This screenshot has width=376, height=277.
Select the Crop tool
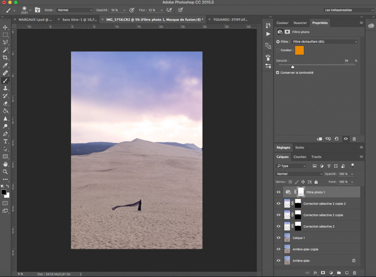tap(5, 58)
